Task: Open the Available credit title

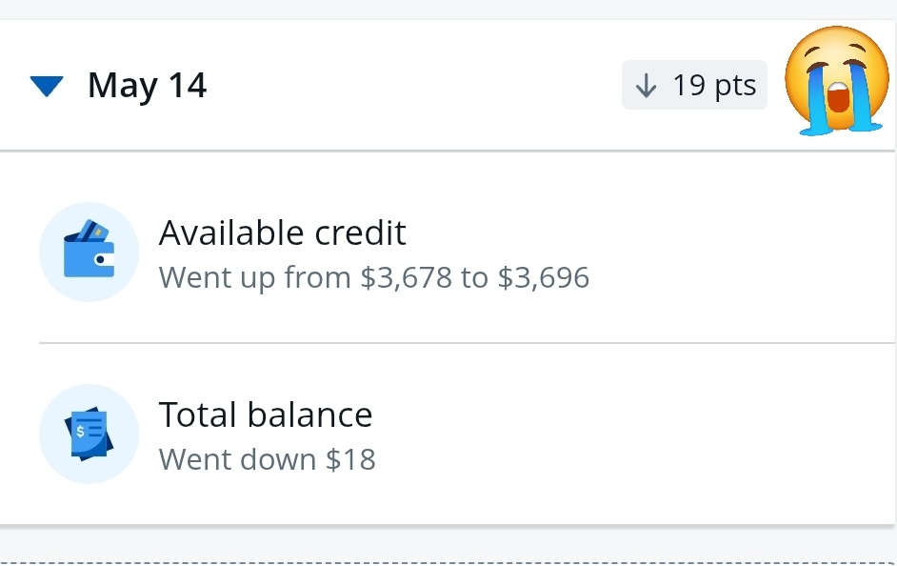Action: pos(282,232)
